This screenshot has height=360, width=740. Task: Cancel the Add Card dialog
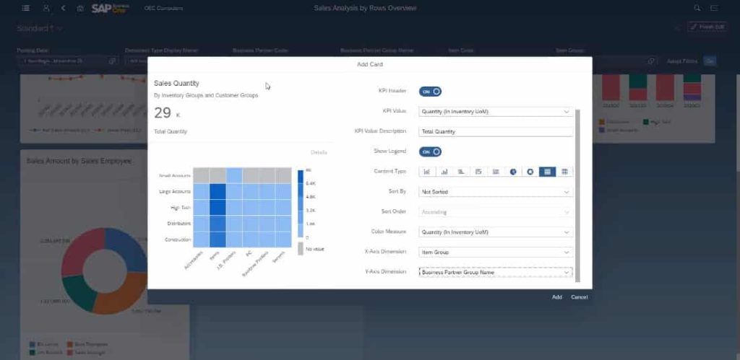579,297
